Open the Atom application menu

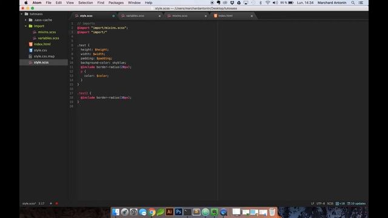37,2
